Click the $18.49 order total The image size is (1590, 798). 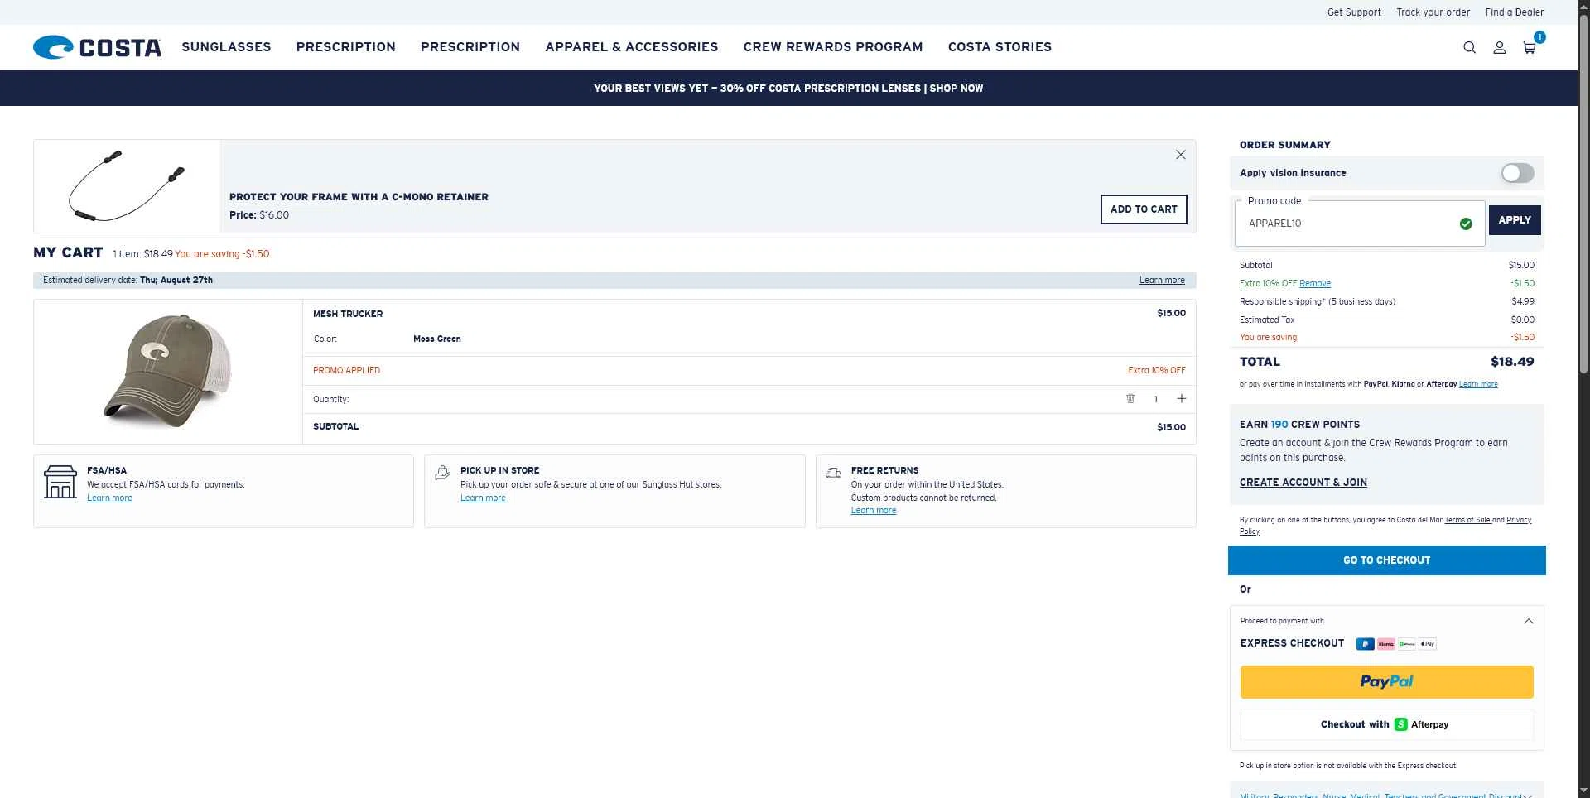point(1512,362)
